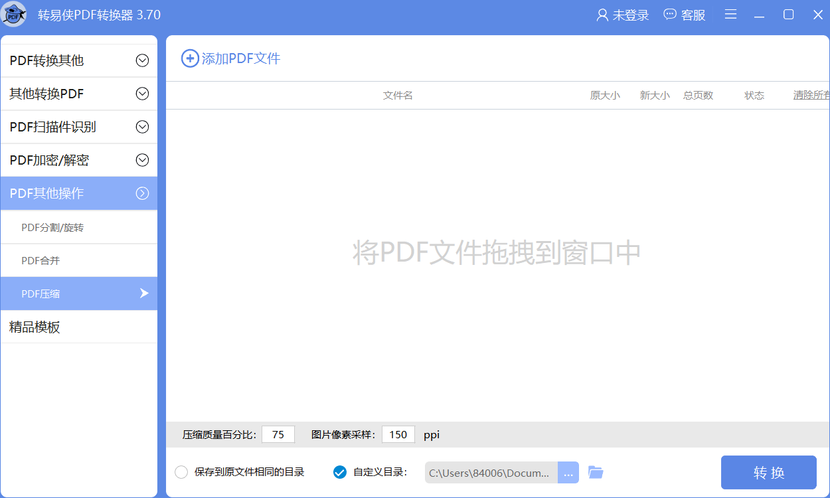This screenshot has width=830, height=498.
Task: Select 自定义目录 radio option
Action: click(x=339, y=472)
